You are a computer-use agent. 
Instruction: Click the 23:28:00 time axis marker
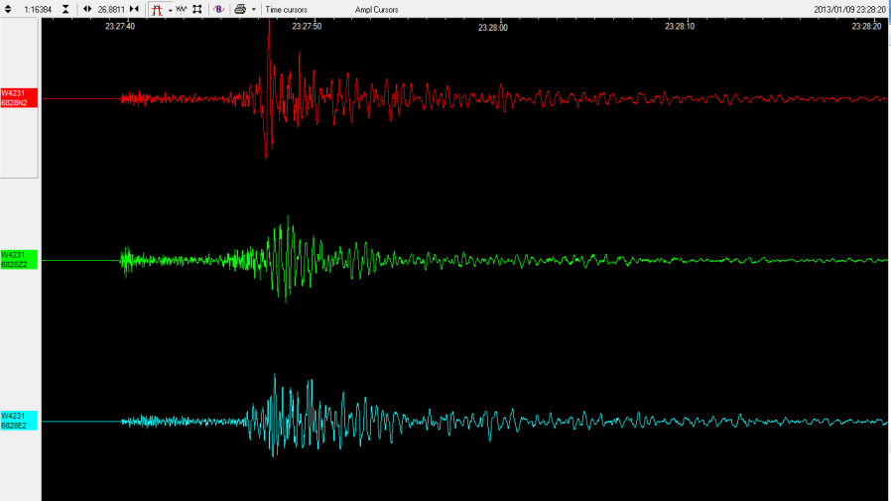coord(492,27)
